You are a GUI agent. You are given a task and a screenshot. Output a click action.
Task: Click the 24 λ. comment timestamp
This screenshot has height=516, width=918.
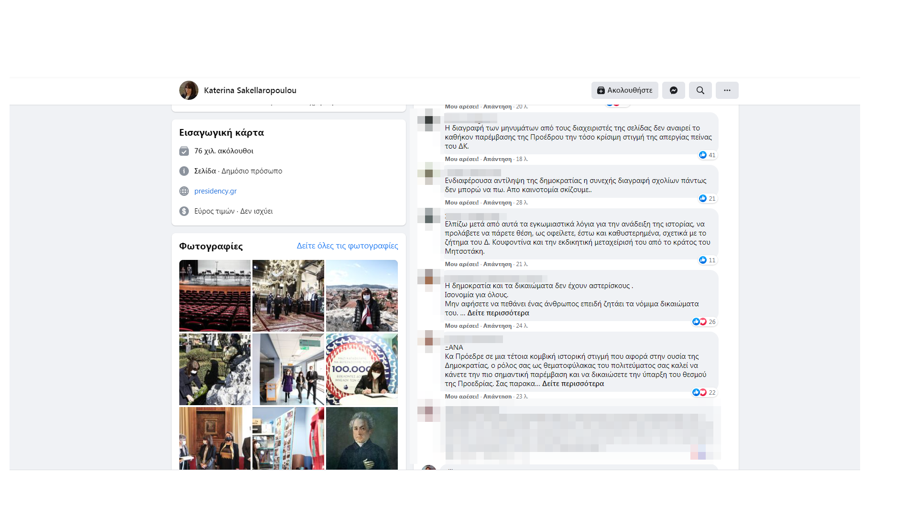pos(522,326)
